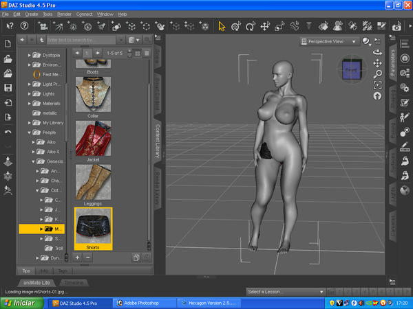
Task: Click the pose figure icon on right sidebar
Action: coord(404,117)
